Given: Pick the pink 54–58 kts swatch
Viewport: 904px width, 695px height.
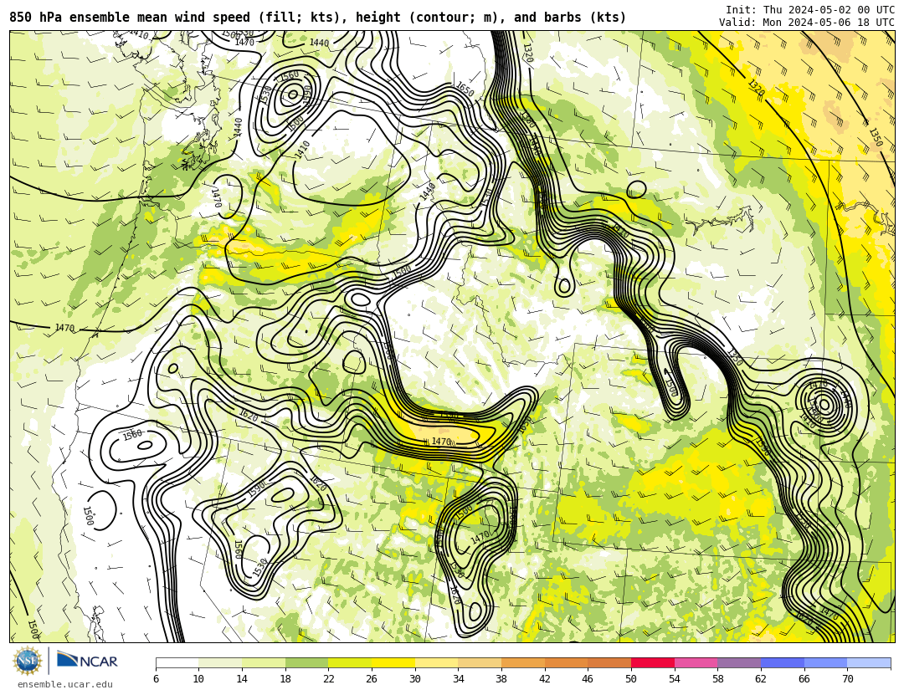Looking at the screenshot, I should (x=696, y=662).
